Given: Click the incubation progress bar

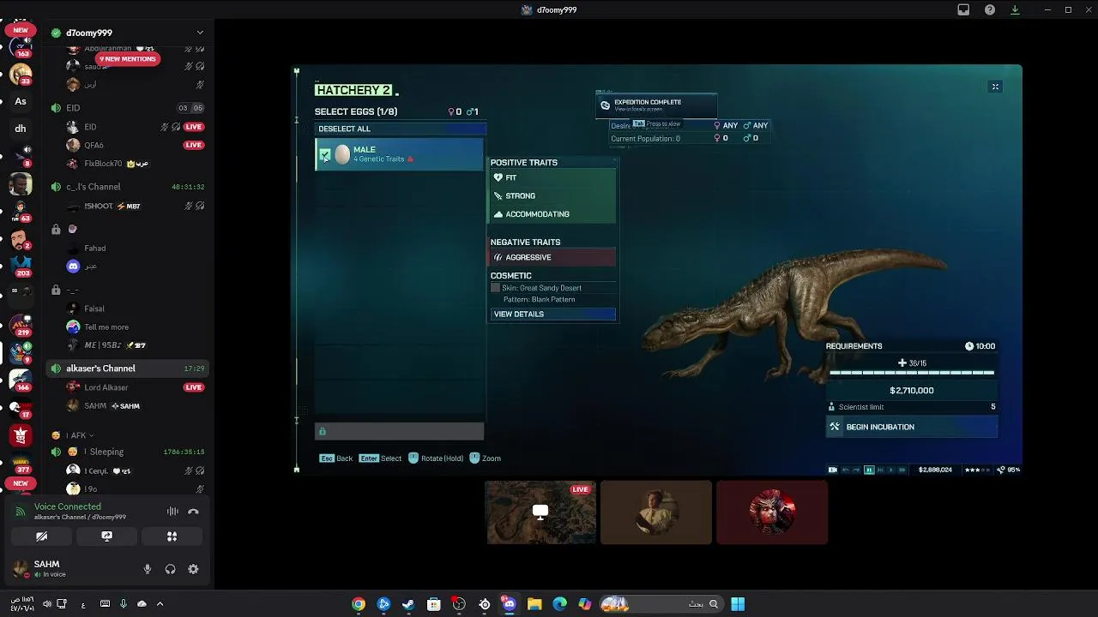Looking at the screenshot, I should point(912,373).
